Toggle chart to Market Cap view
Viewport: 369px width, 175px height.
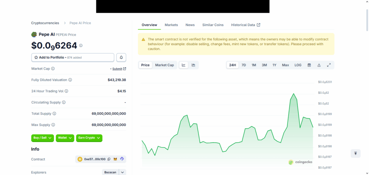coord(164,65)
